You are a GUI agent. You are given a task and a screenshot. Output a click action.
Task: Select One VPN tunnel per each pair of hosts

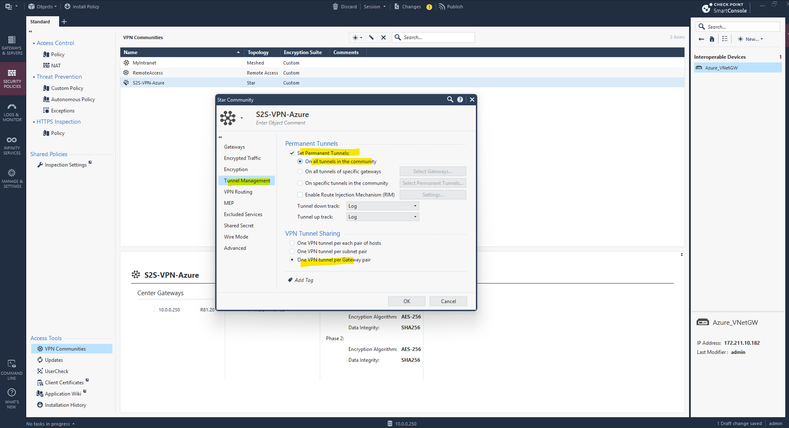pyautogui.click(x=292, y=243)
